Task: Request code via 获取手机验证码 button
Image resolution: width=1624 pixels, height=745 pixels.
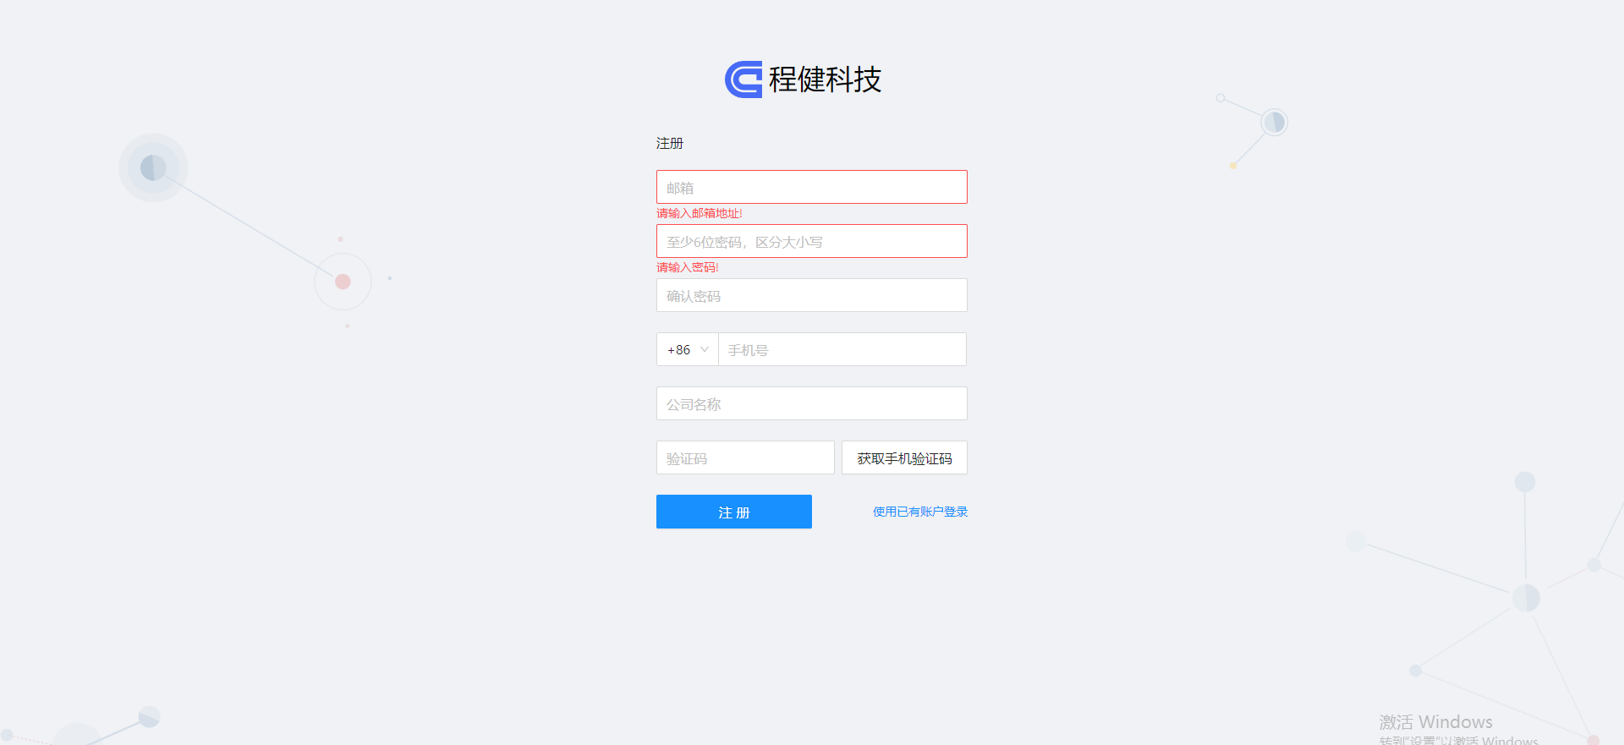Action: click(904, 457)
